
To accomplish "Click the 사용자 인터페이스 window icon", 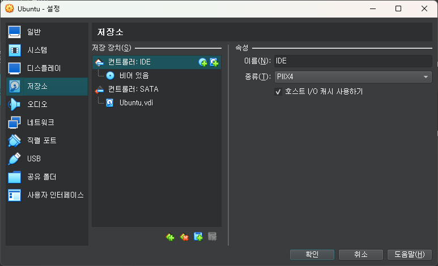I will (14, 195).
